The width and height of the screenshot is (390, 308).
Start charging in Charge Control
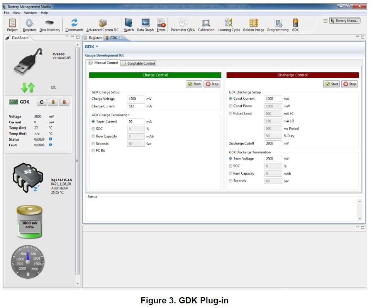click(194, 84)
